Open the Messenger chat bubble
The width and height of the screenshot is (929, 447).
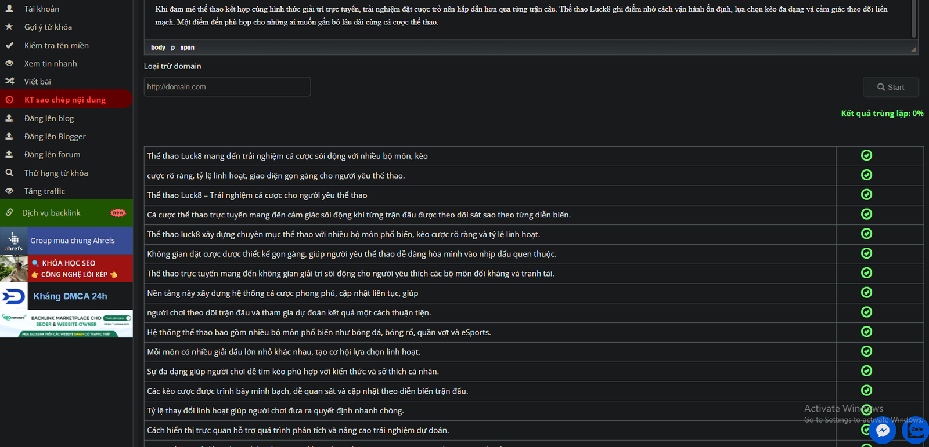(883, 431)
